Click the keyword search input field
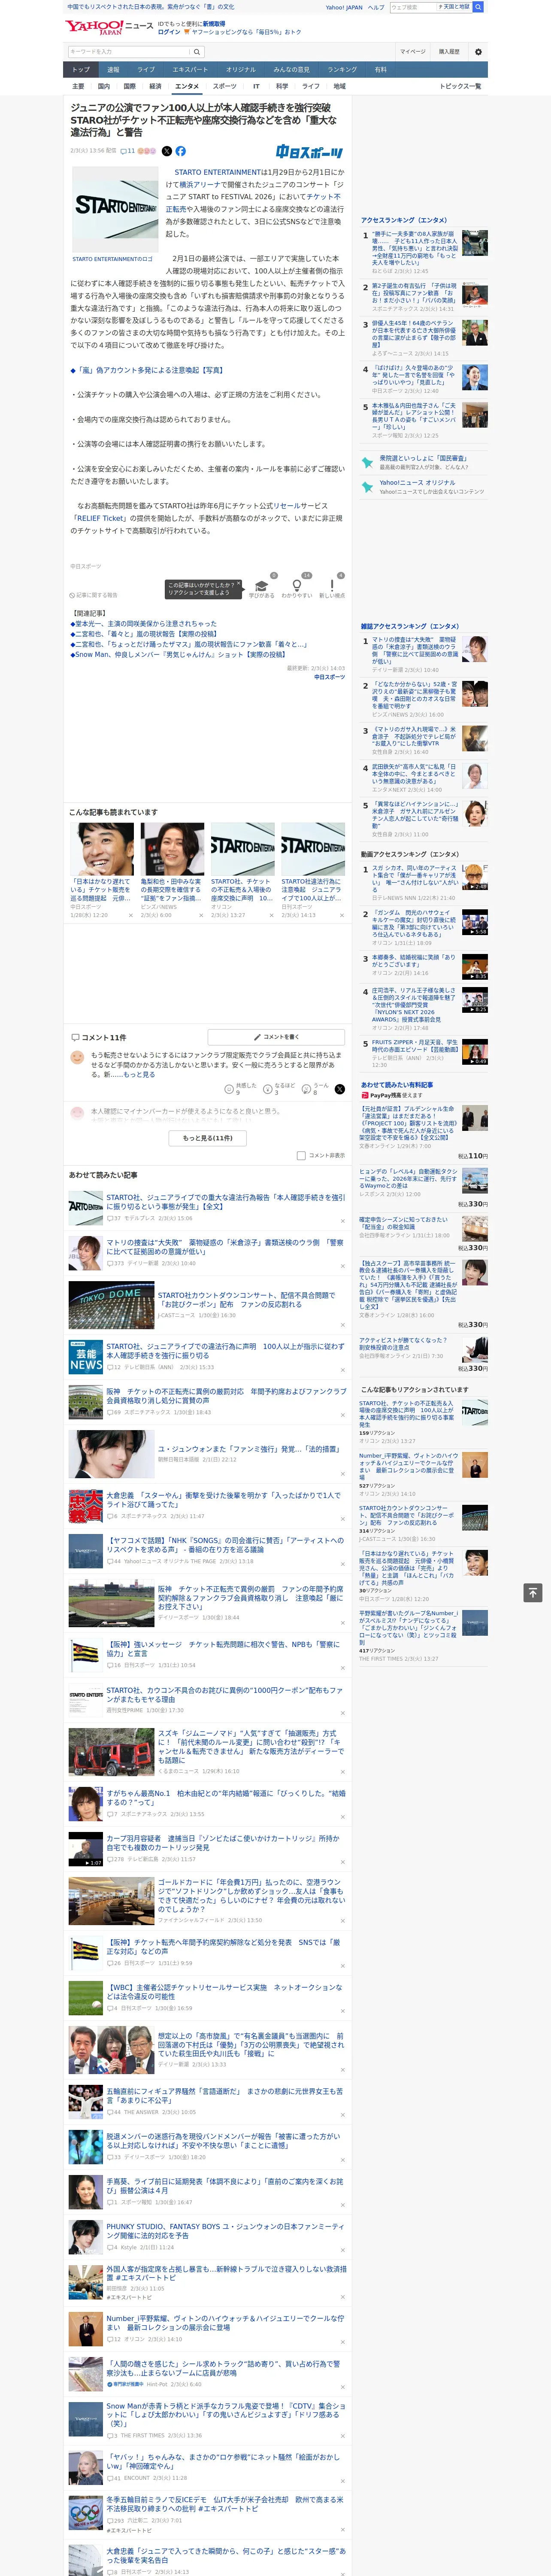The height and width of the screenshot is (2576, 551). [128, 52]
